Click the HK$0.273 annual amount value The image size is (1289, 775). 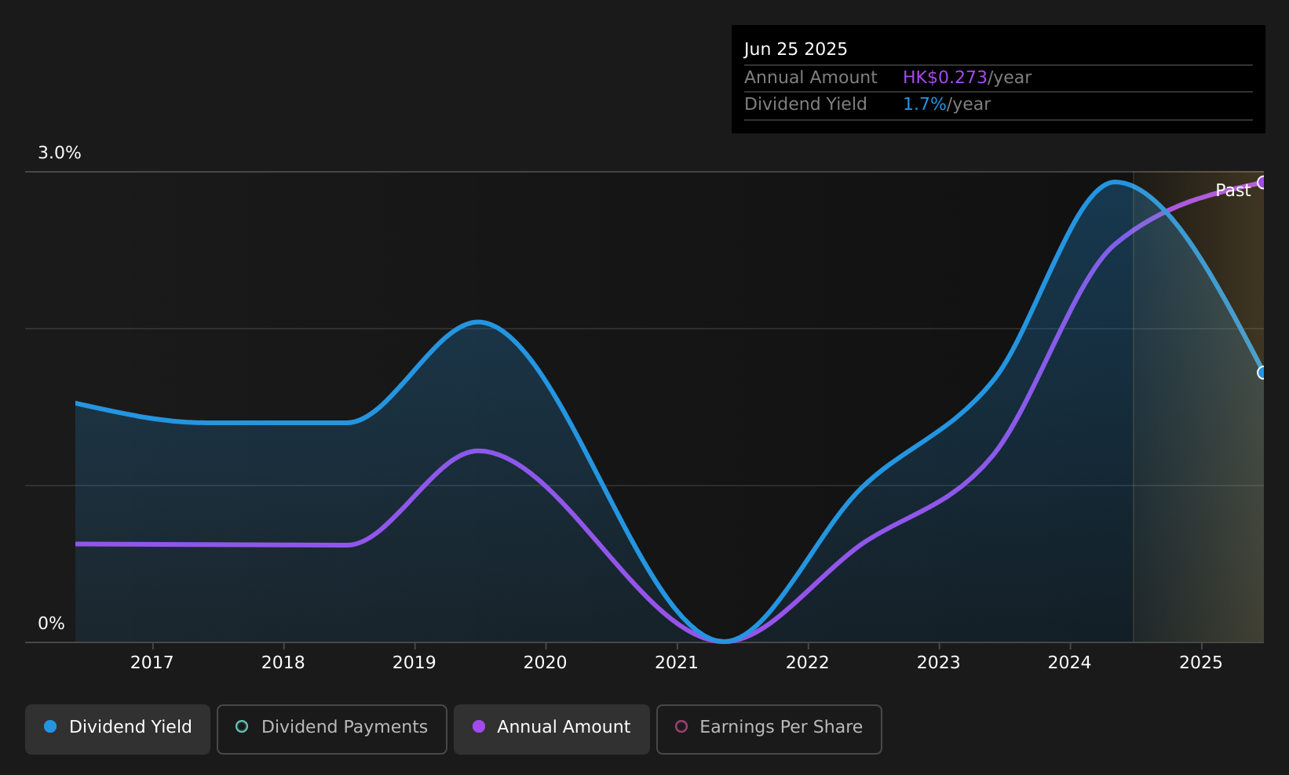tap(944, 78)
